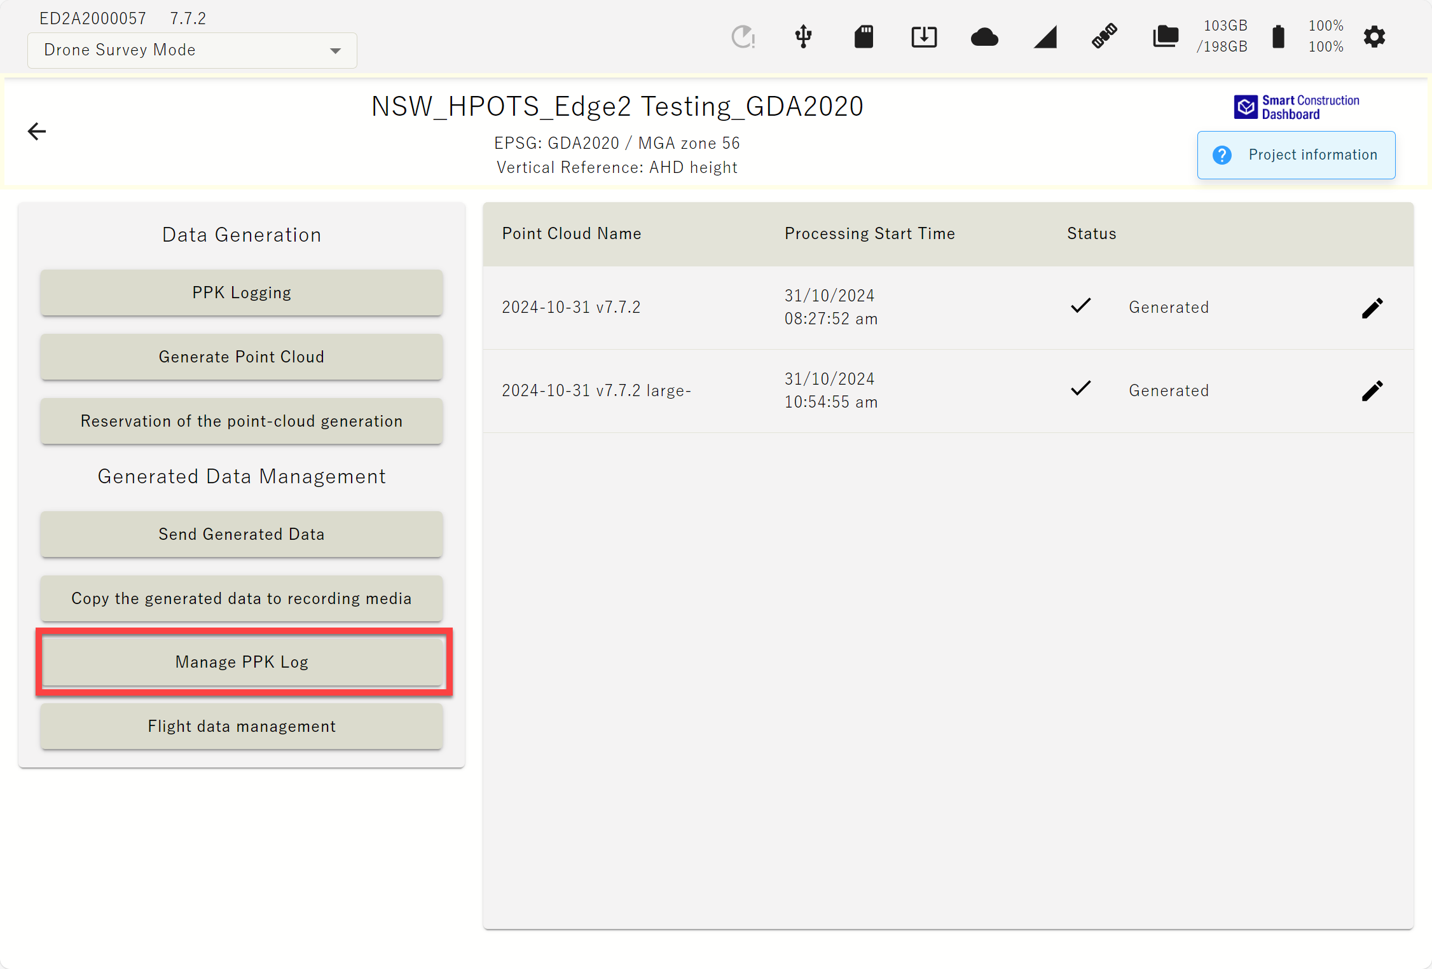1432x969 pixels.
Task: Click the Point Cloud Name column header
Action: coord(572,233)
